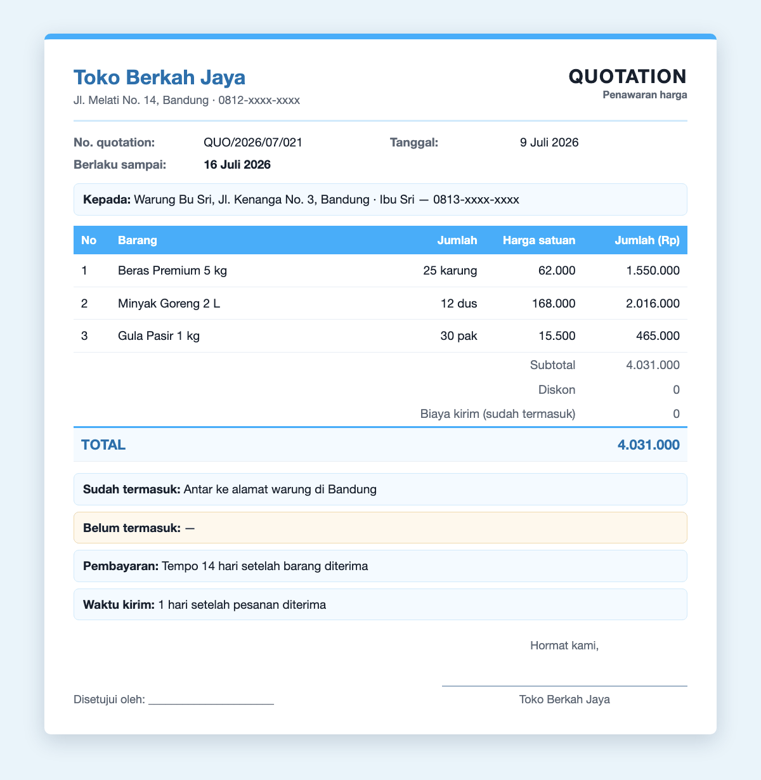Viewport: 761px width, 780px height.
Task: Click the quantity 25 karung
Action: coord(450,271)
